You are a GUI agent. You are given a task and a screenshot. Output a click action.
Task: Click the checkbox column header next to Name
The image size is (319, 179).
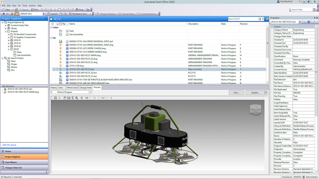click(68, 24)
